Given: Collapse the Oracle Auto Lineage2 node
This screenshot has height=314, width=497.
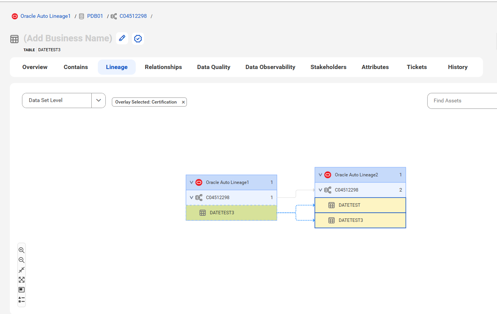Looking at the screenshot, I should click(x=320, y=175).
